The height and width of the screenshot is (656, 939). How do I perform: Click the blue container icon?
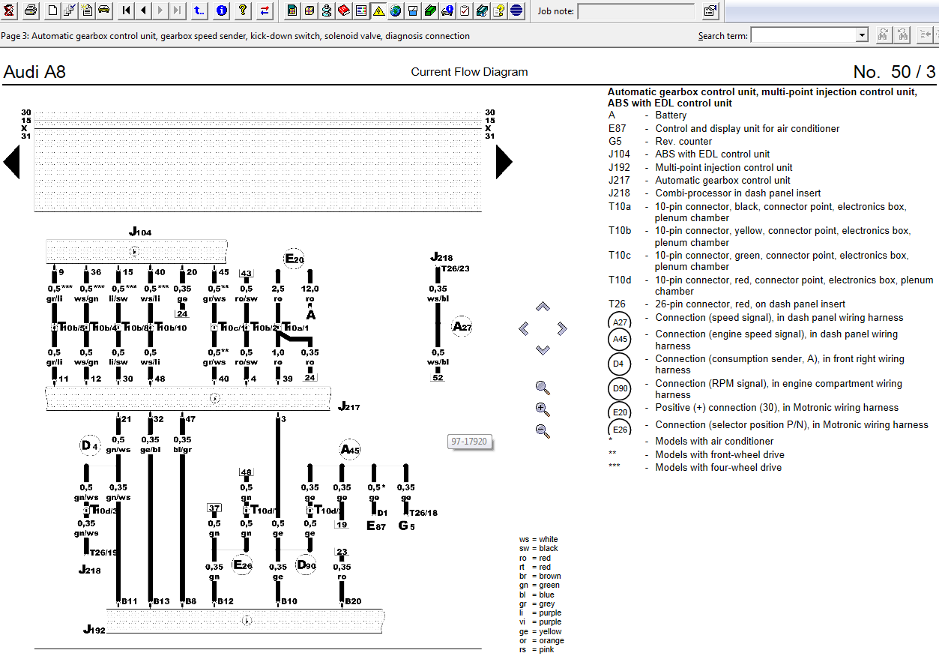click(413, 10)
